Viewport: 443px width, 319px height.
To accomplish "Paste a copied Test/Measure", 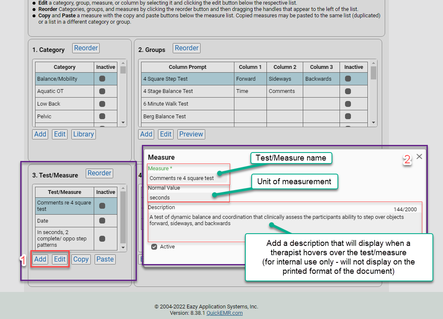I will (105, 259).
